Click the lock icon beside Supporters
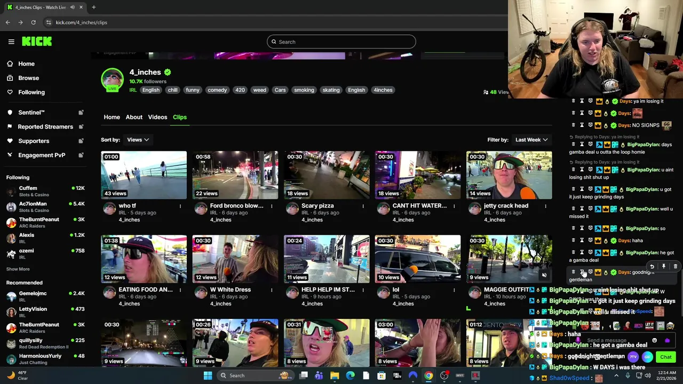Viewport: 683px width, 384px height. [81, 141]
